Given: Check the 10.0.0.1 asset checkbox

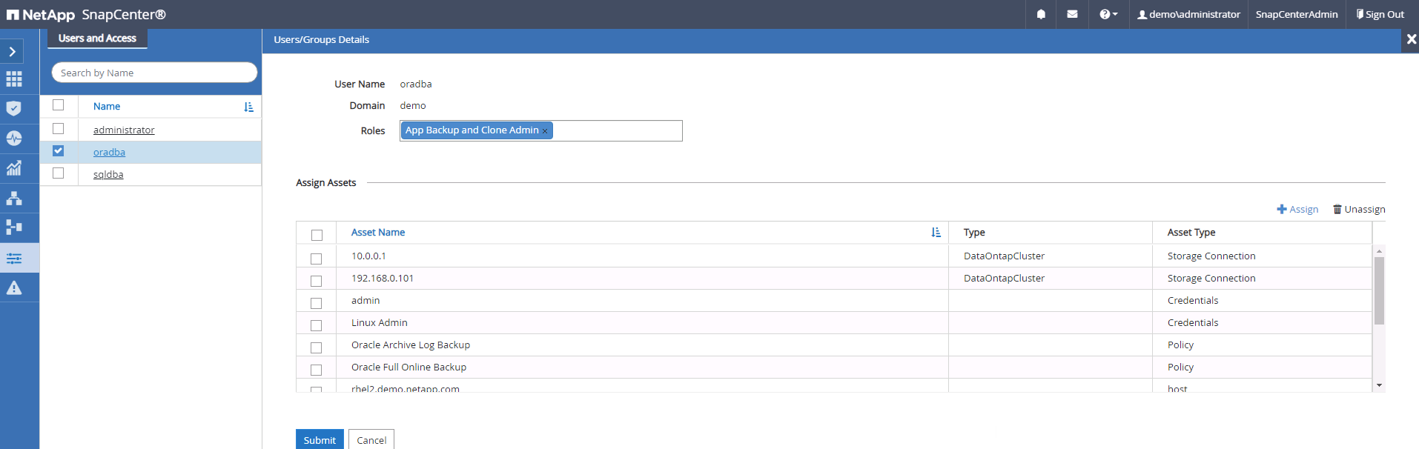Looking at the screenshot, I should click(317, 259).
